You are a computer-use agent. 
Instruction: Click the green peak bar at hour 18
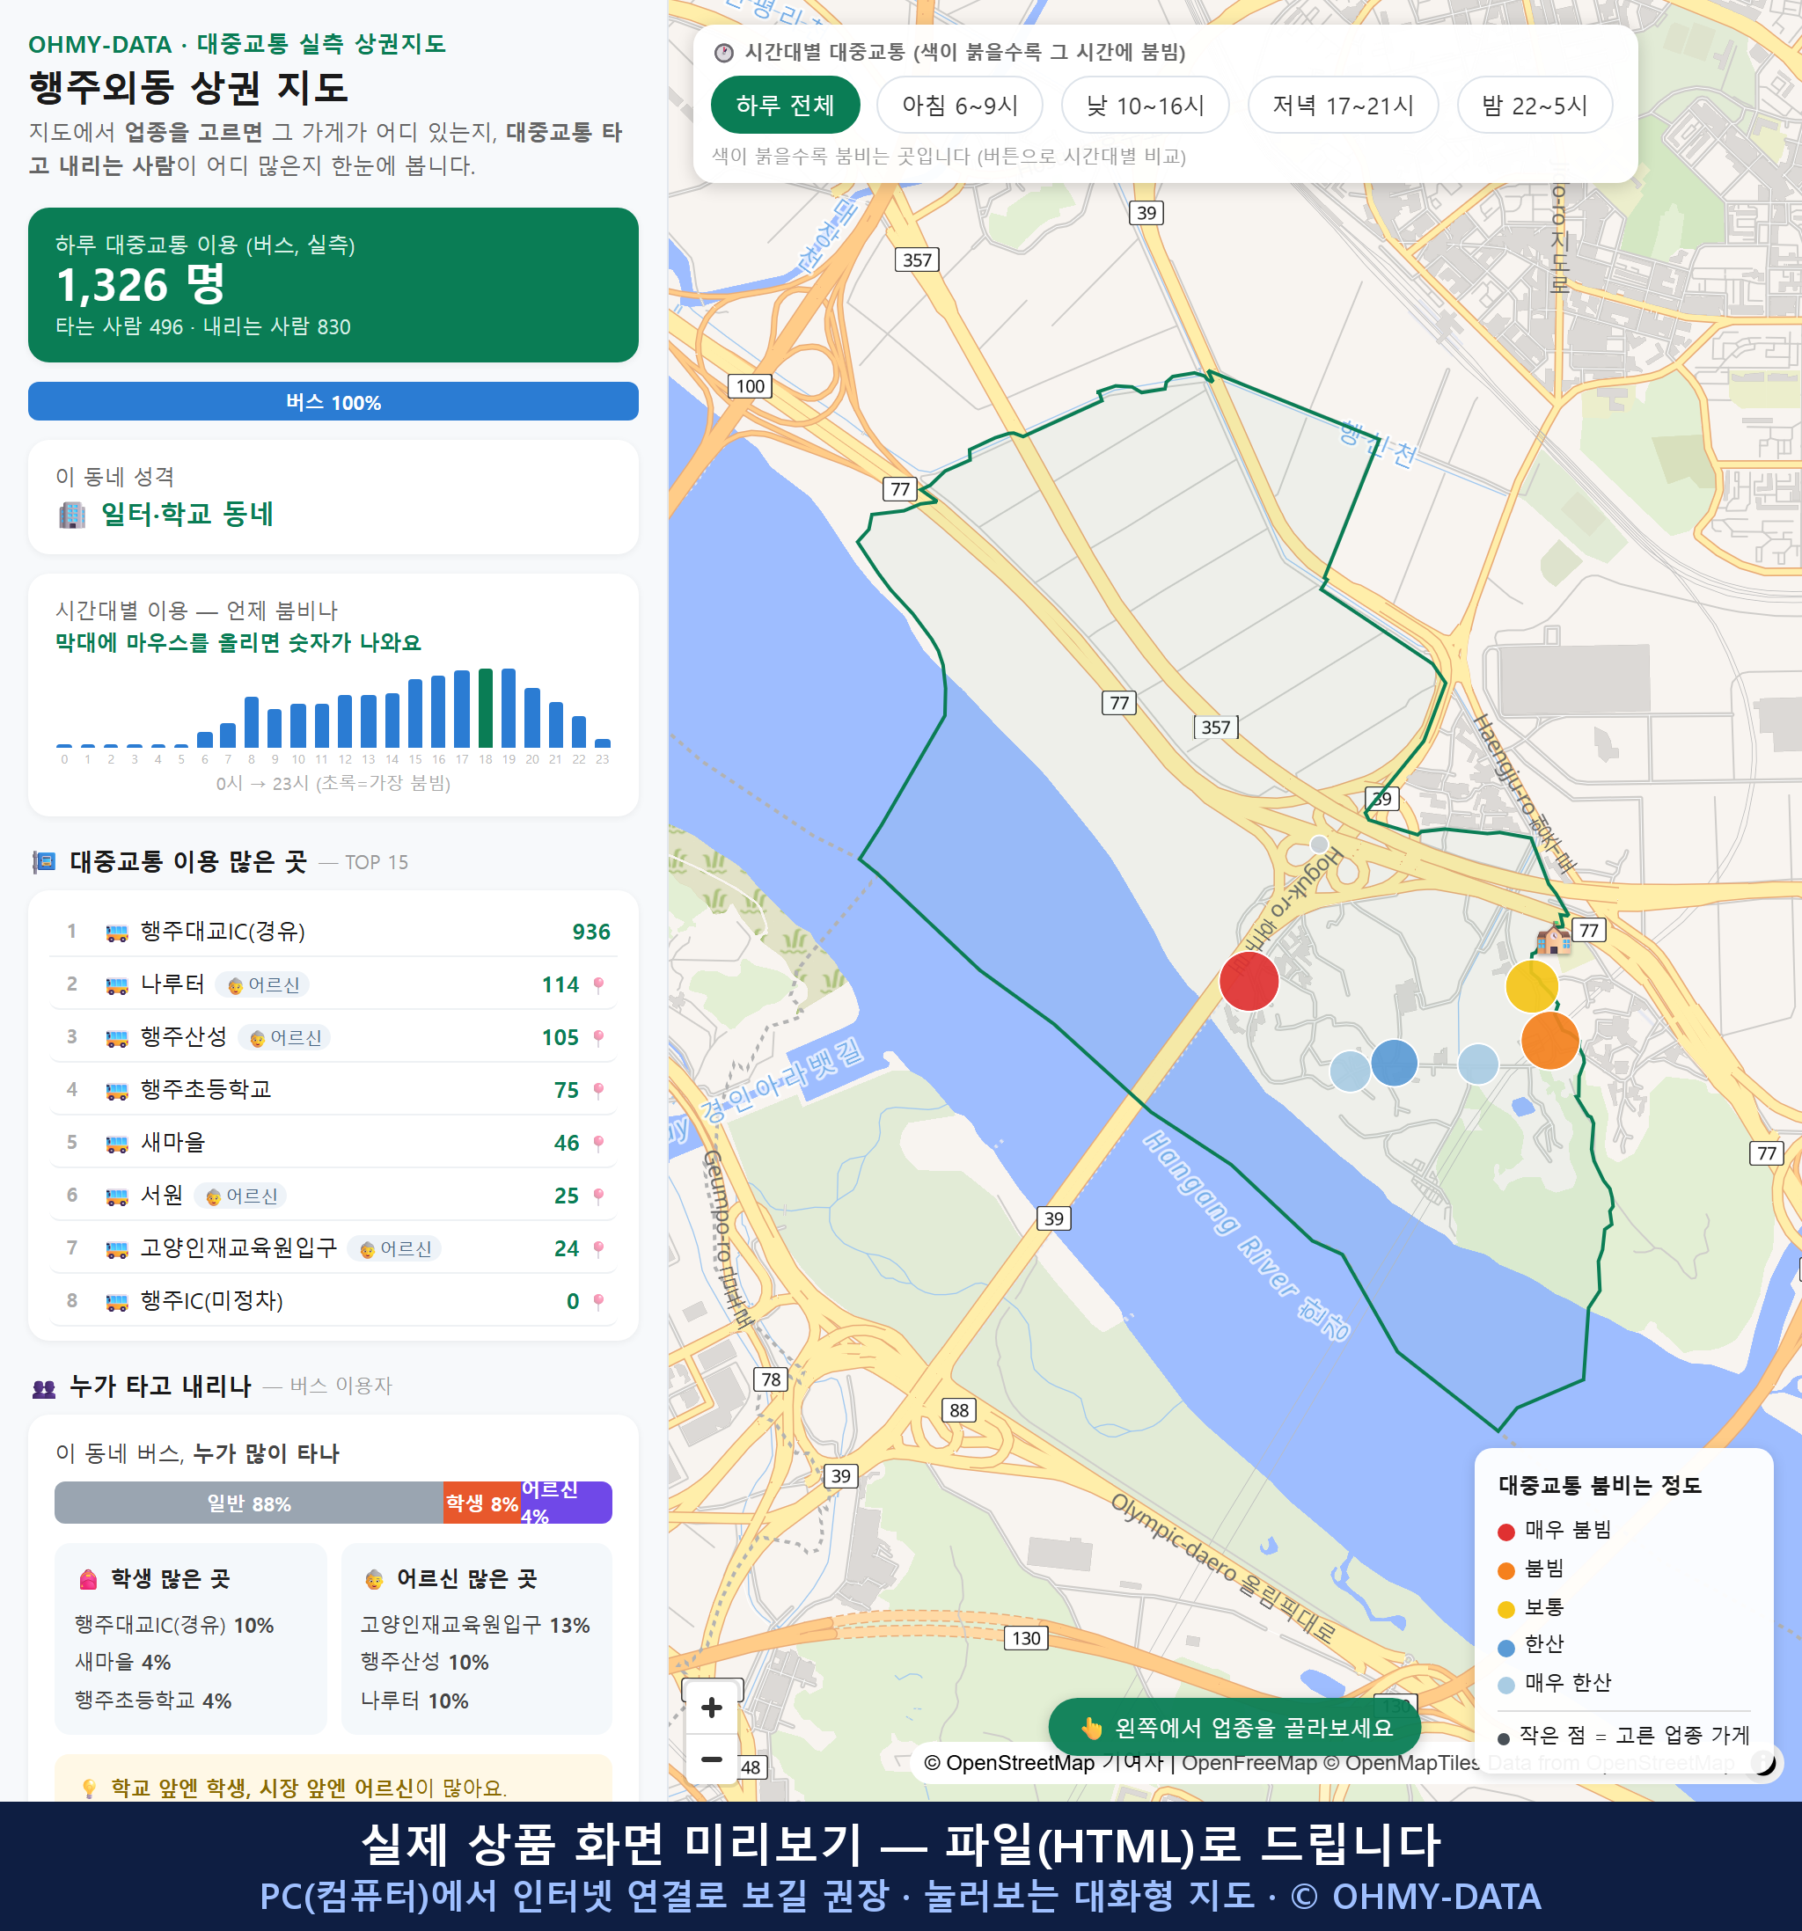coord(485,707)
